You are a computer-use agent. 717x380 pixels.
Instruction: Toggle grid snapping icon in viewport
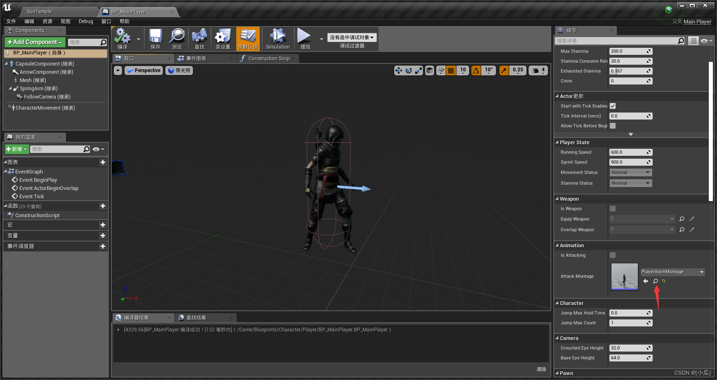451,70
